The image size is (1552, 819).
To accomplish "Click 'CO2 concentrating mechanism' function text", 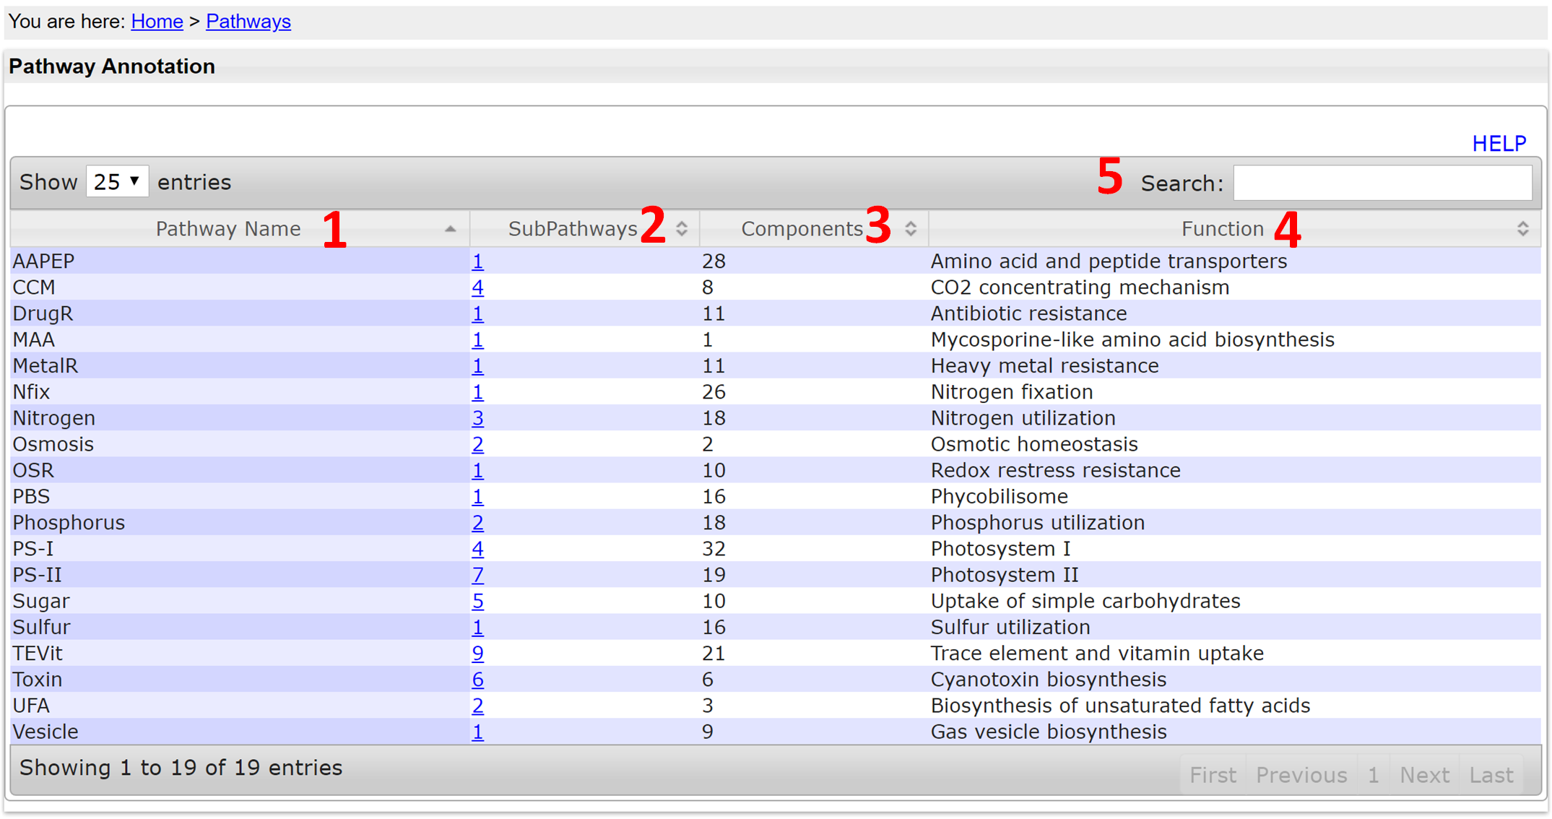I will point(1080,287).
